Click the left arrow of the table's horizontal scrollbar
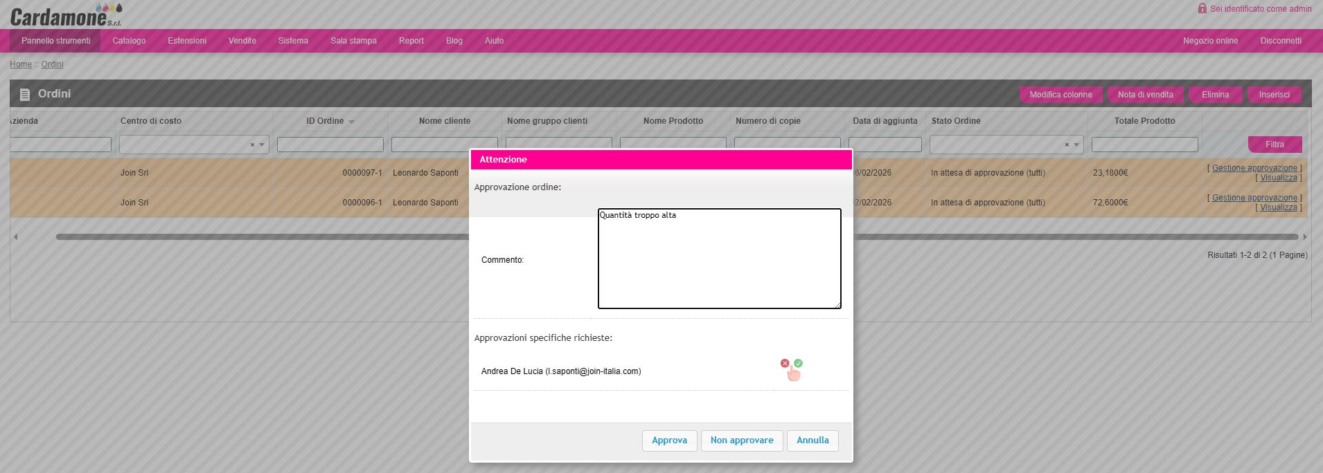1323x473 pixels. click(15, 236)
